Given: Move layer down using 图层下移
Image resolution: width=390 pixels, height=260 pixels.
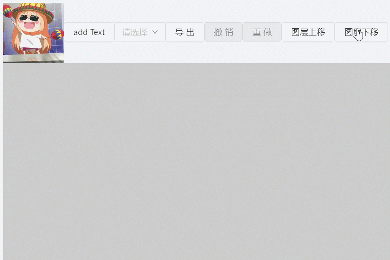Looking at the screenshot, I should [x=361, y=32].
